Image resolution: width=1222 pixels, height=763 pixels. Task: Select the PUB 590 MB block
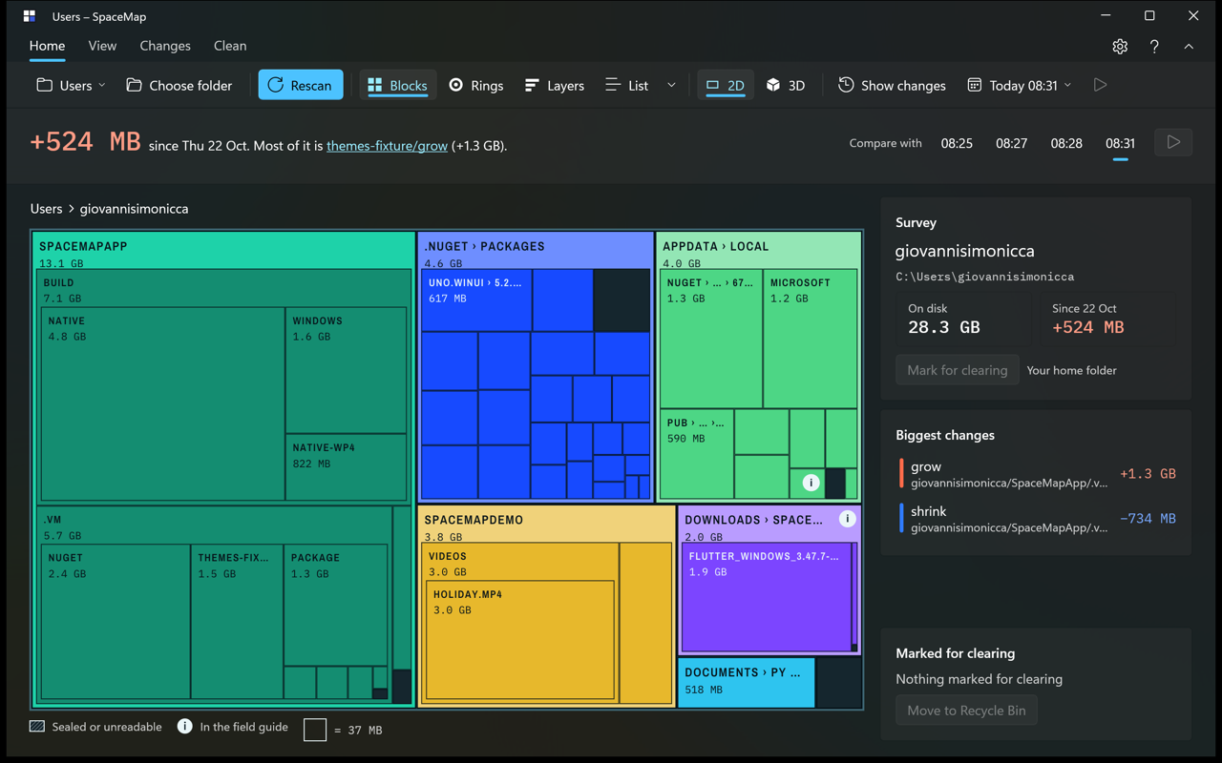tap(696, 454)
